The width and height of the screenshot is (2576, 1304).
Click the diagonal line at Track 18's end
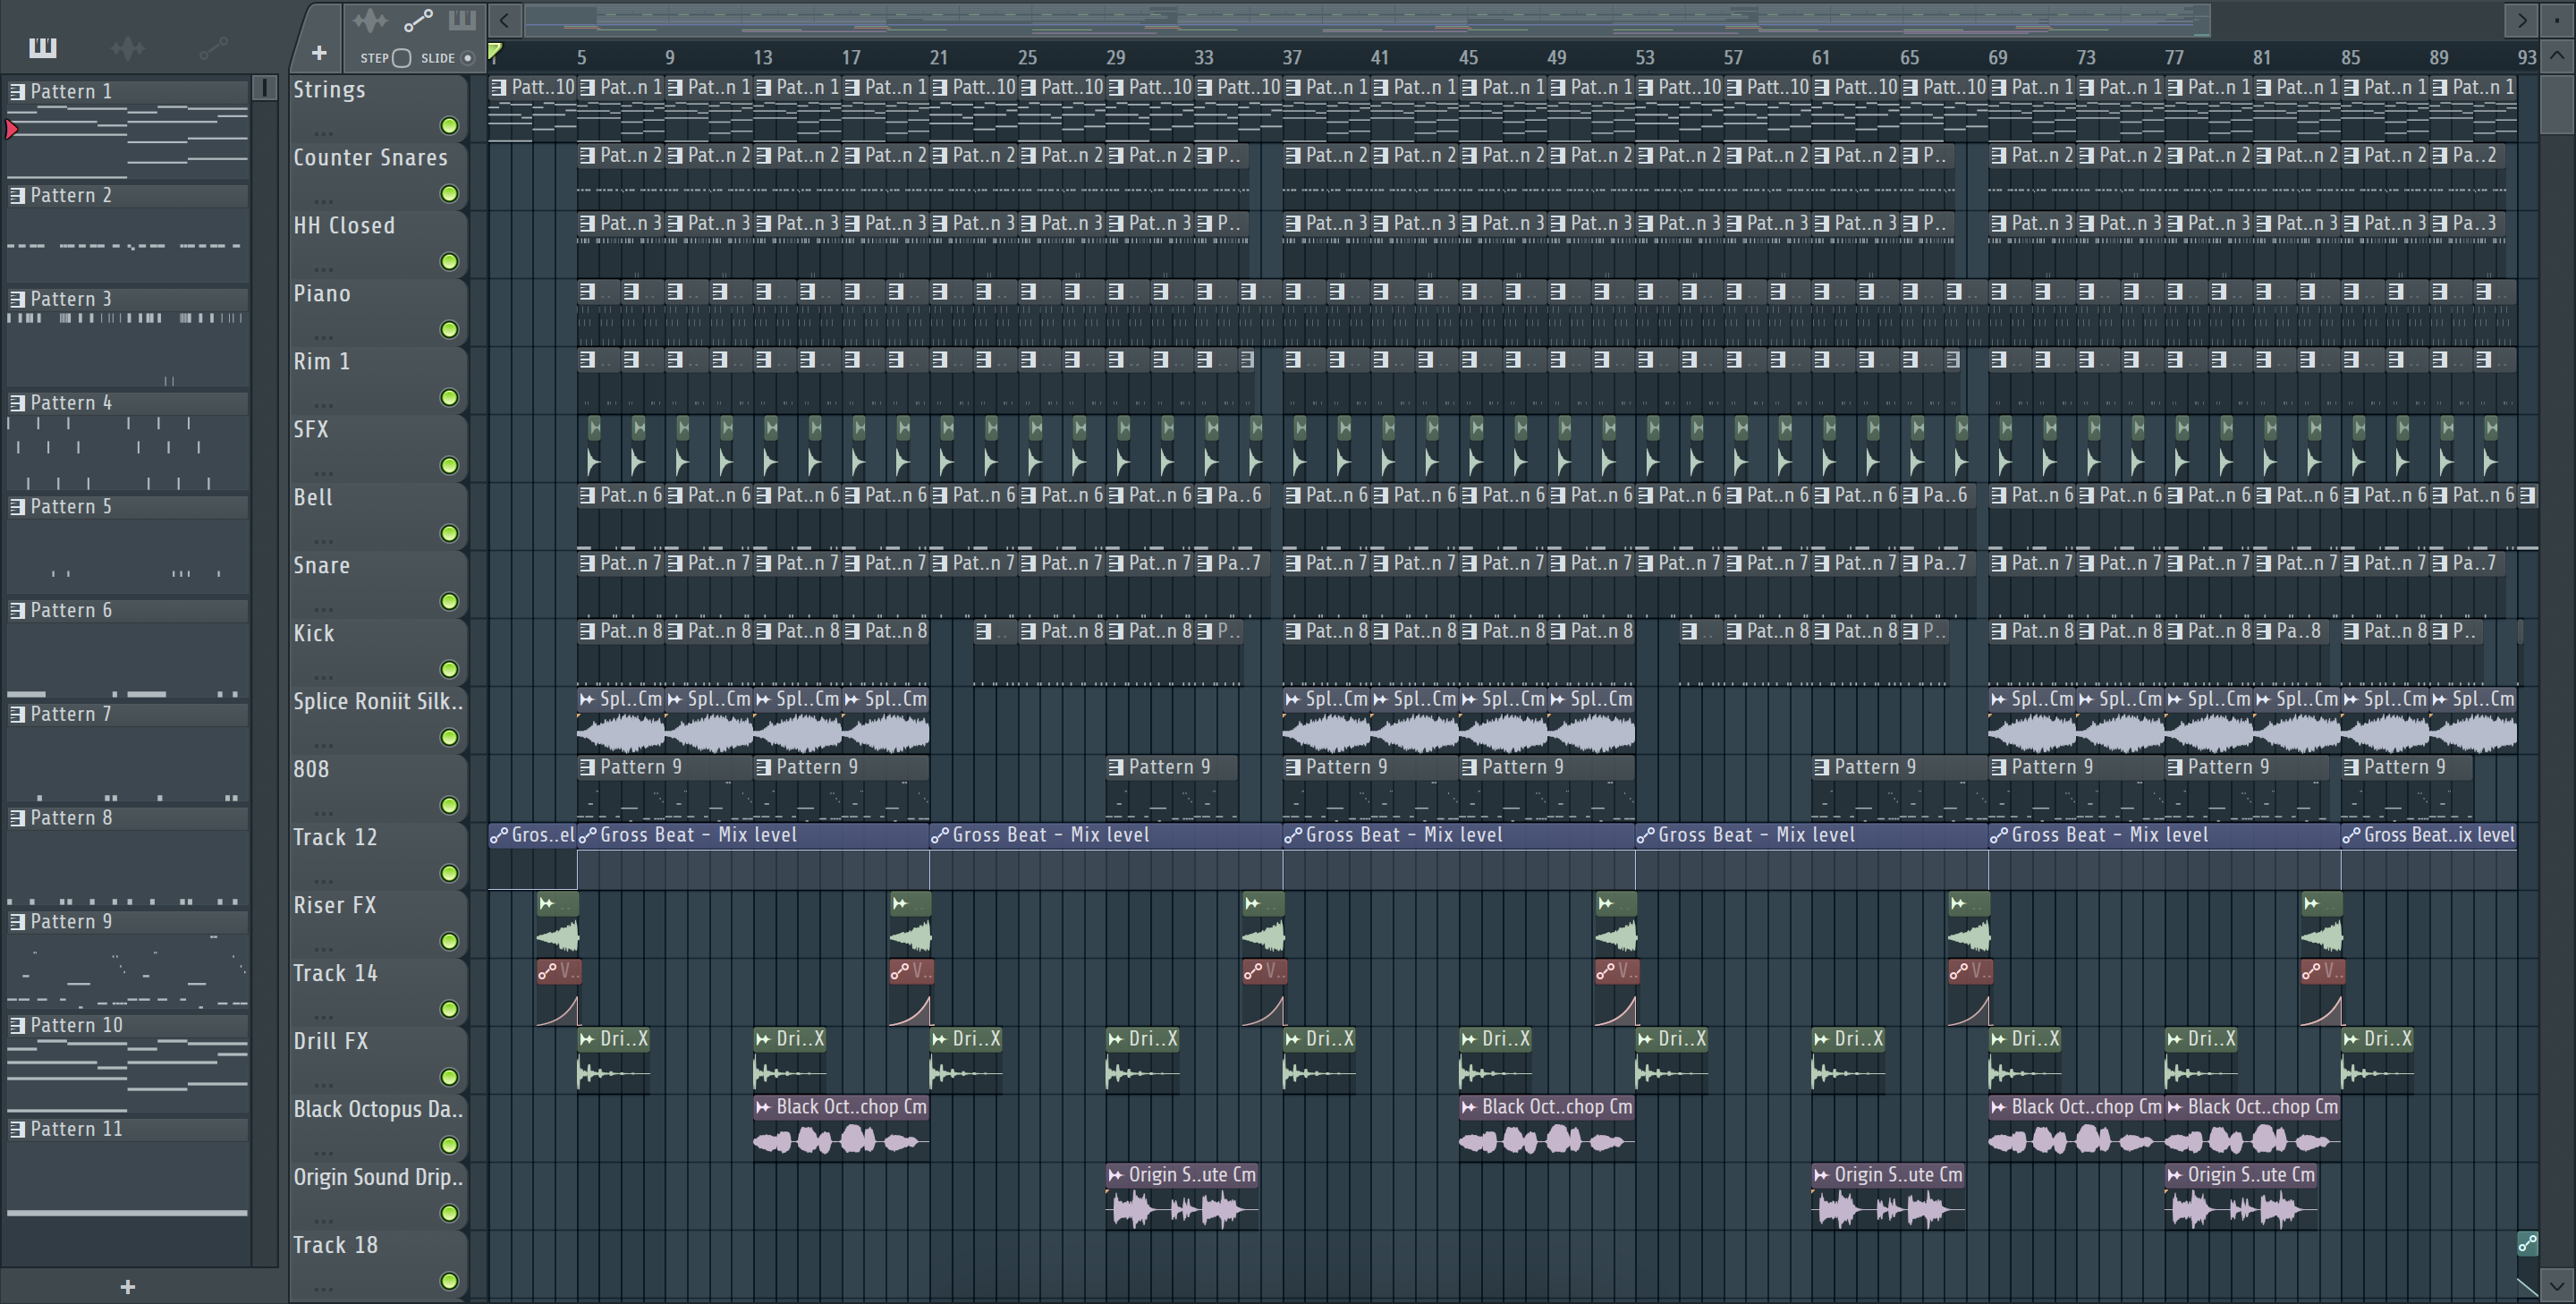click(x=2527, y=1286)
